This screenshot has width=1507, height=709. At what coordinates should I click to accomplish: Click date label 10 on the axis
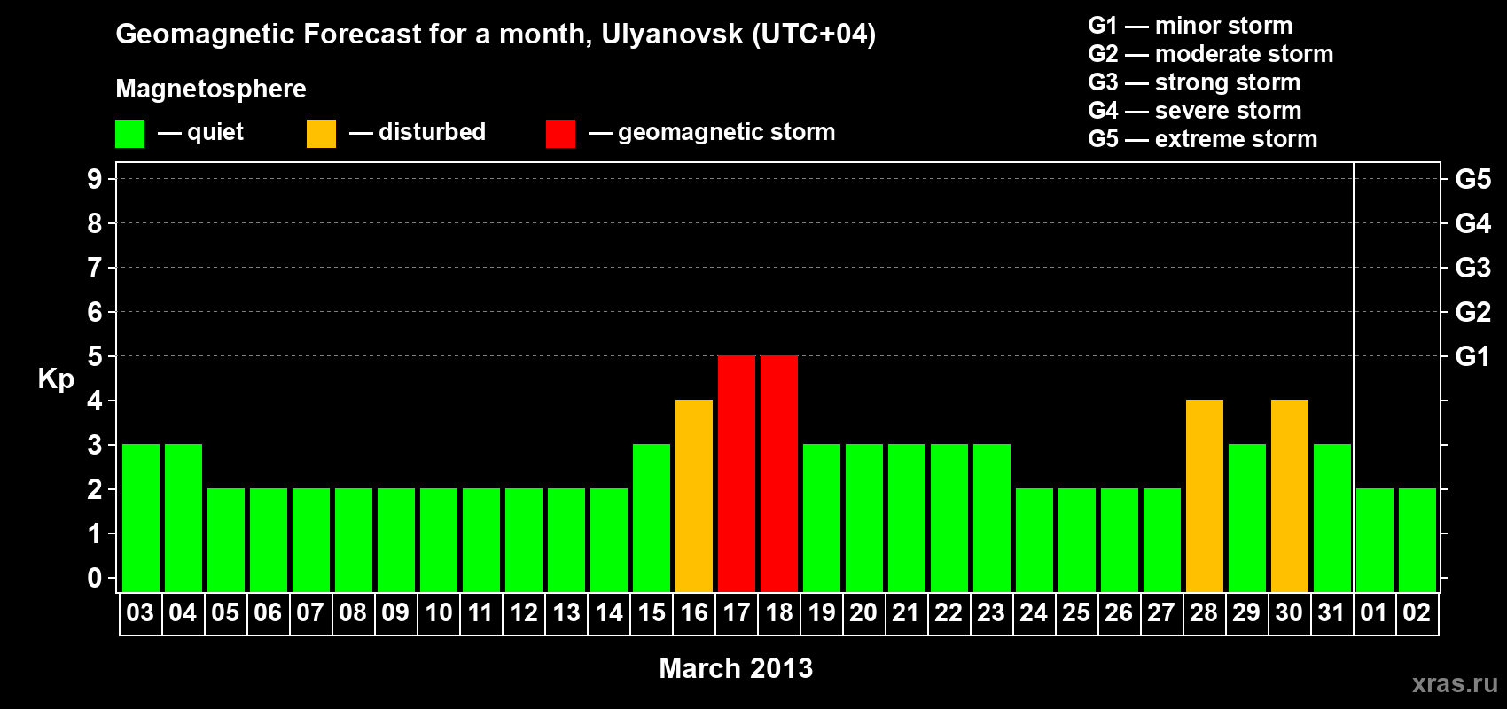coord(438,612)
